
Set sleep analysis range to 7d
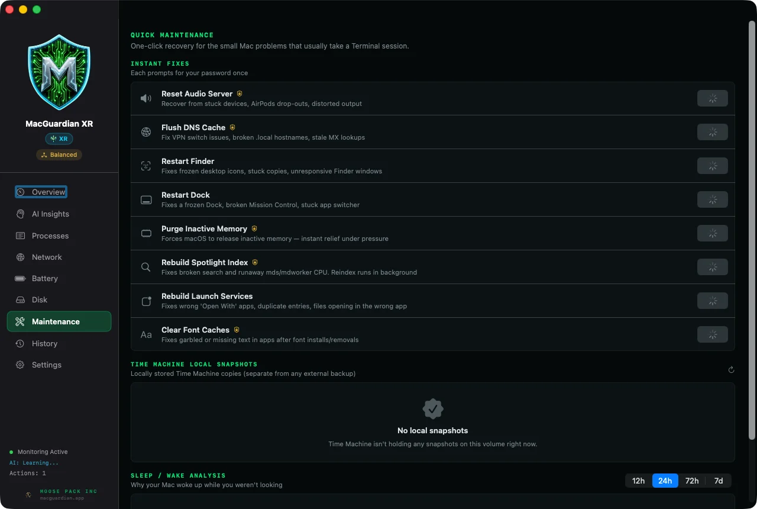(x=719, y=481)
